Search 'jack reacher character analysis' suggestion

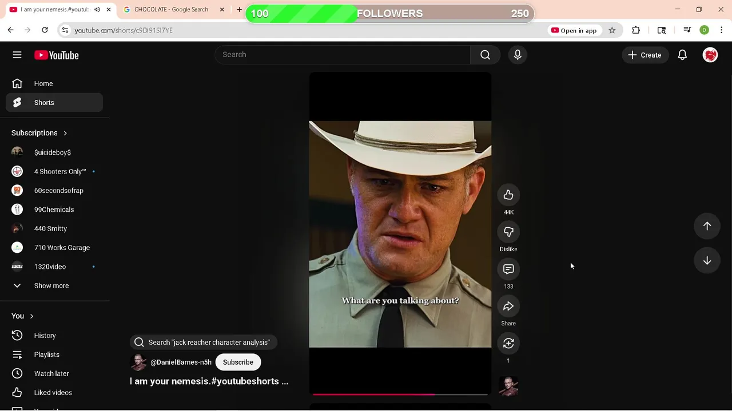click(204, 342)
